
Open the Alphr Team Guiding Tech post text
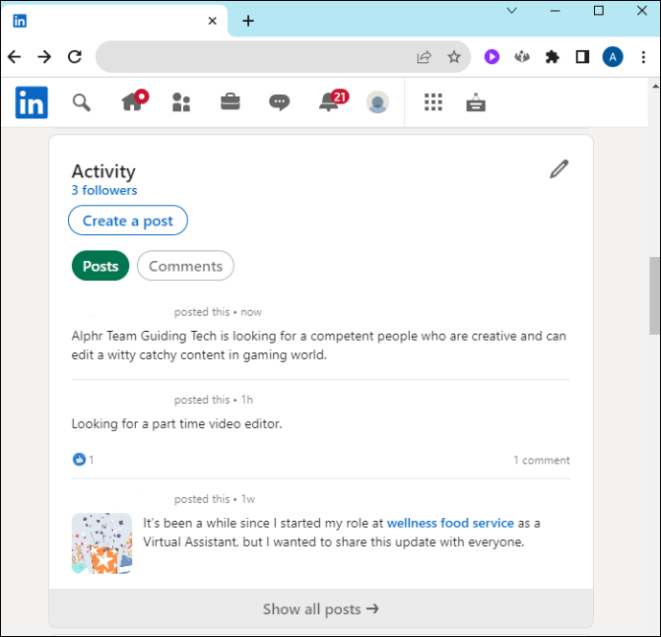click(319, 345)
